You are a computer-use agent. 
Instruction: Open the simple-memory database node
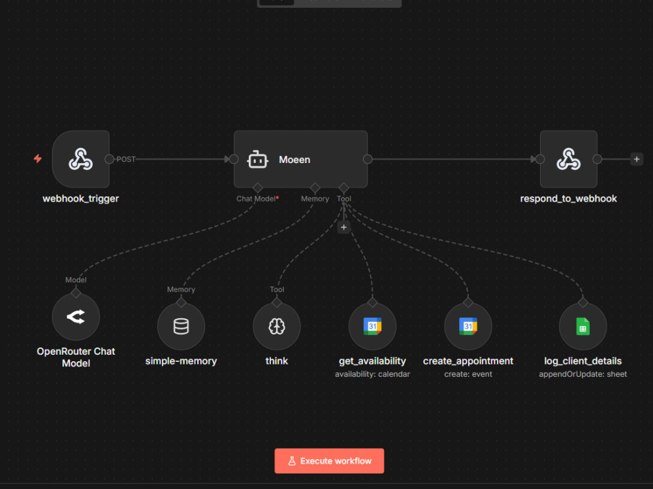[181, 327]
